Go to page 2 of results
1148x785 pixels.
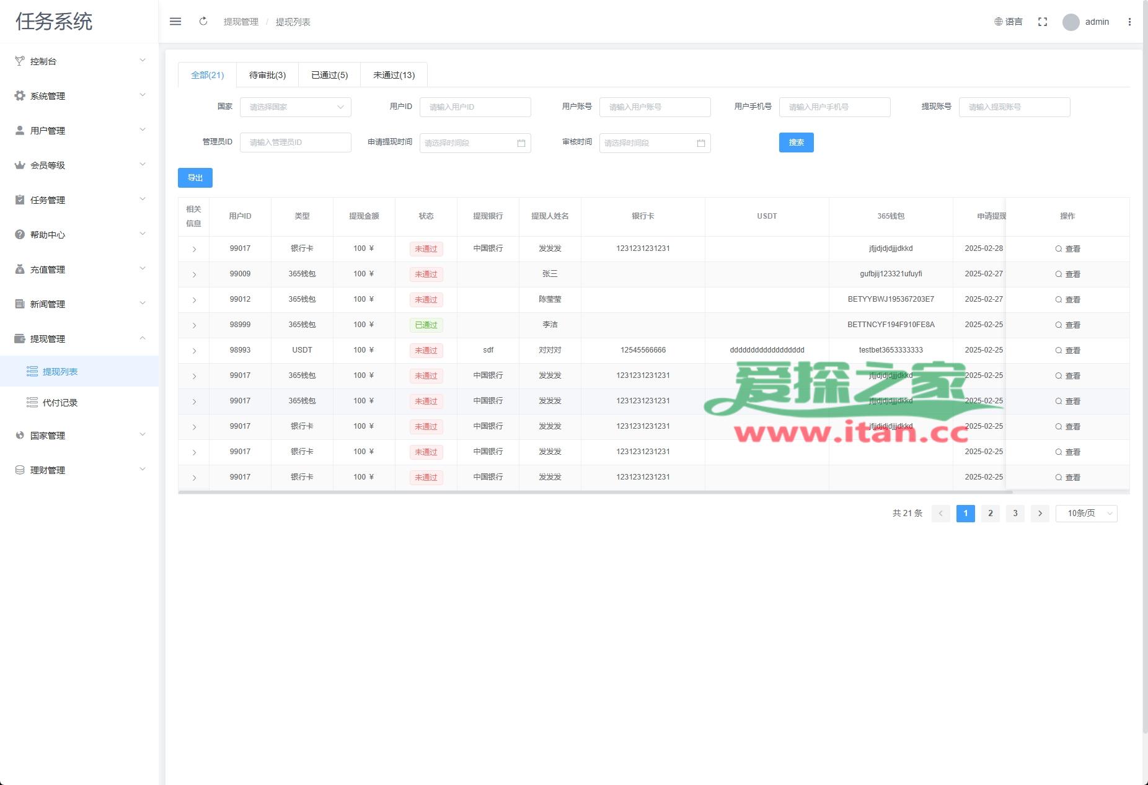990,514
